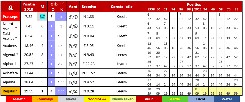Click the 2.20 orb value for Alphard

(x=61, y=64)
